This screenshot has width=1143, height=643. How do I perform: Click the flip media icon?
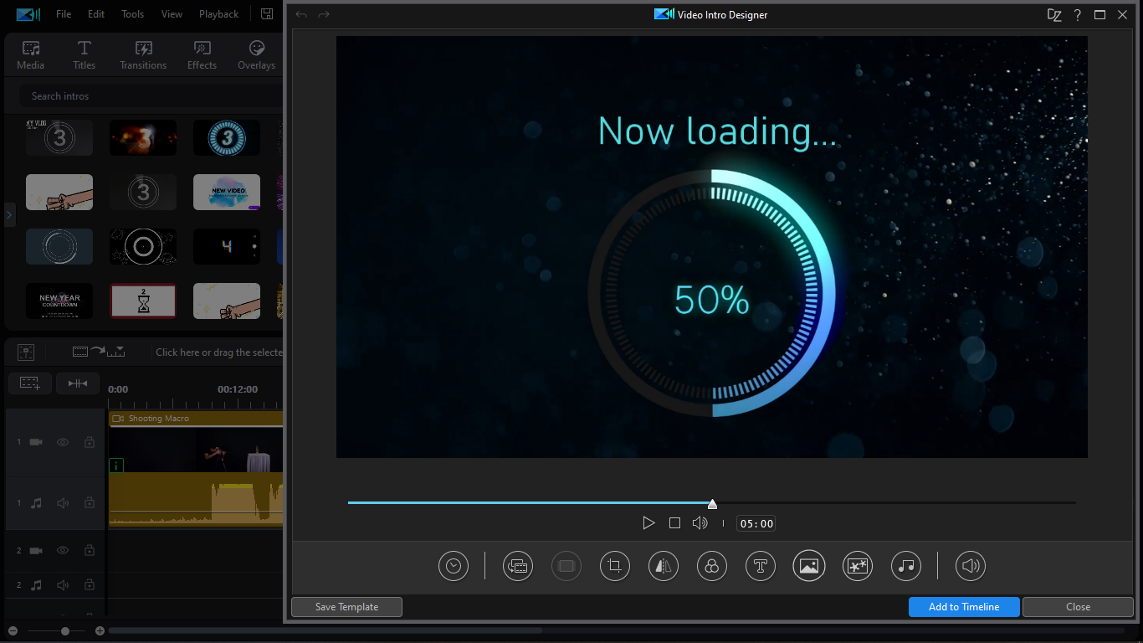coord(664,566)
